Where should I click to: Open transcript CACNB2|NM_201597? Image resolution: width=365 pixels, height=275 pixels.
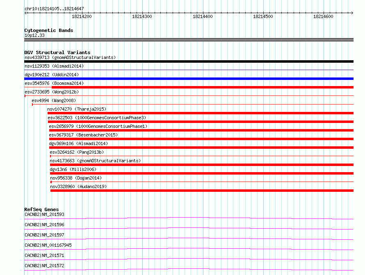tap(44, 235)
